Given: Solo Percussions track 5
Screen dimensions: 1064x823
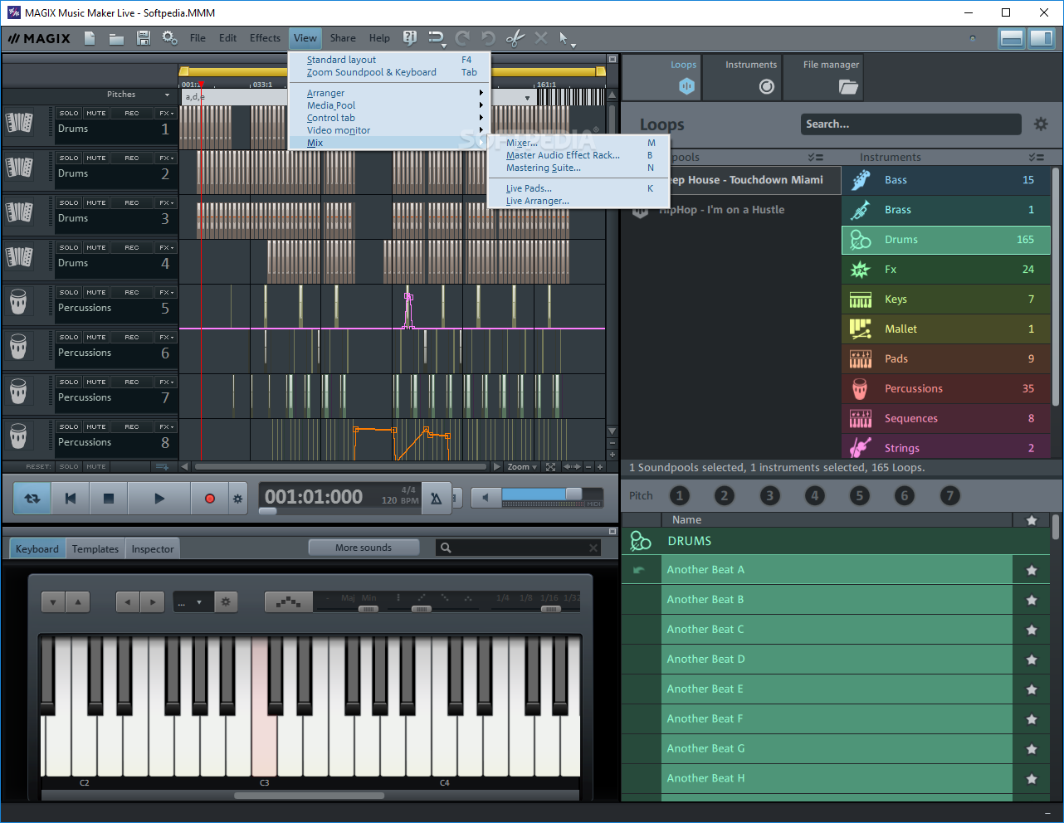Looking at the screenshot, I should pos(69,293).
